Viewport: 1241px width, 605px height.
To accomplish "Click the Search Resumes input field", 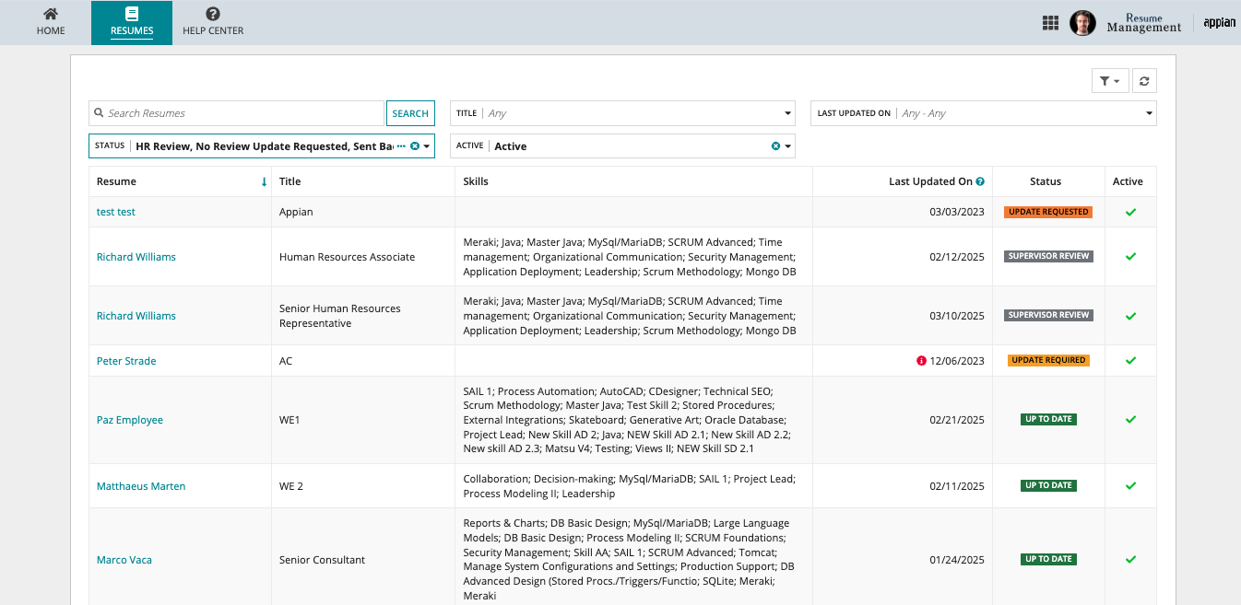I will tap(236, 113).
